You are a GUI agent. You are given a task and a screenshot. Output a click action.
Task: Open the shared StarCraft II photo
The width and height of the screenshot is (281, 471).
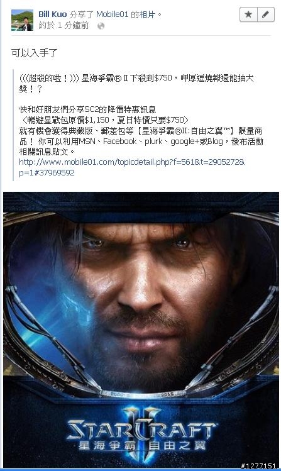tap(141, 330)
